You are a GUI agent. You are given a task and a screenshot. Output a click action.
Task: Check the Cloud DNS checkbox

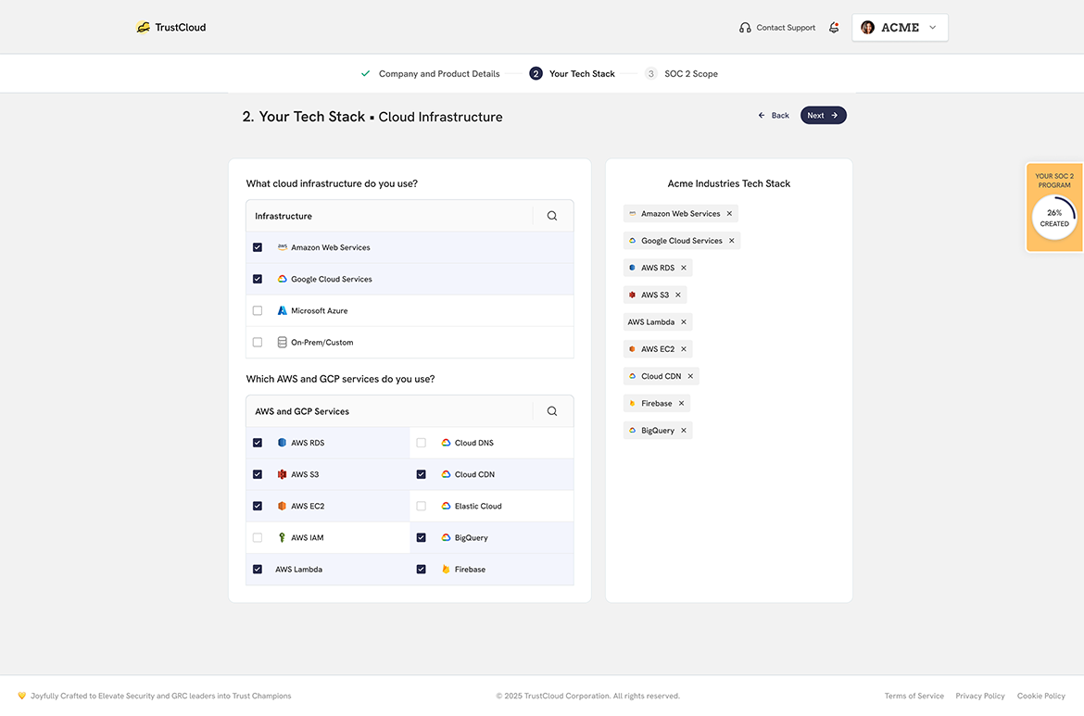421,443
